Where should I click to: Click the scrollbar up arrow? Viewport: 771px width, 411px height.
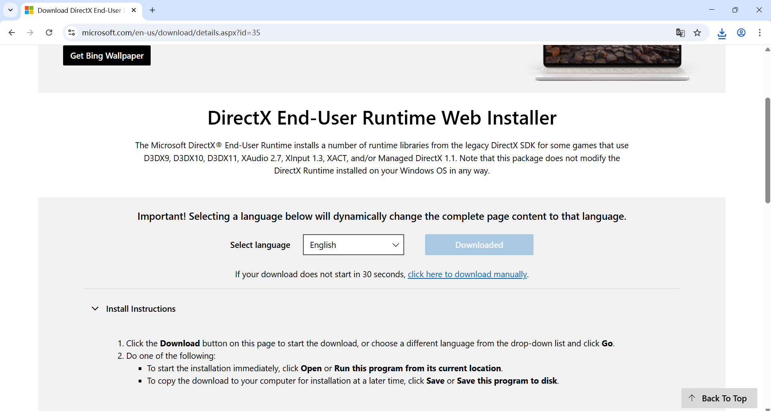(x=767, y=49)
